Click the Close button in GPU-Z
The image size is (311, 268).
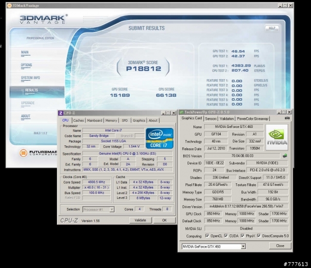pos(280,246)
